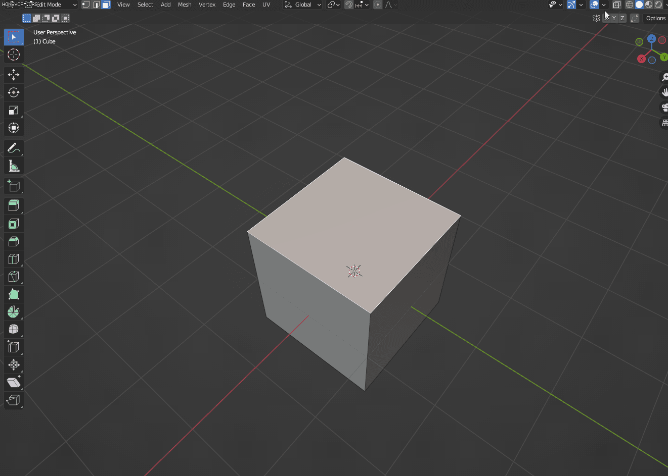Image resolution: width=668 pixels, height=476 pixels.
Task: Expand the snapping options dropdown
Action: (x=362, y=5)
